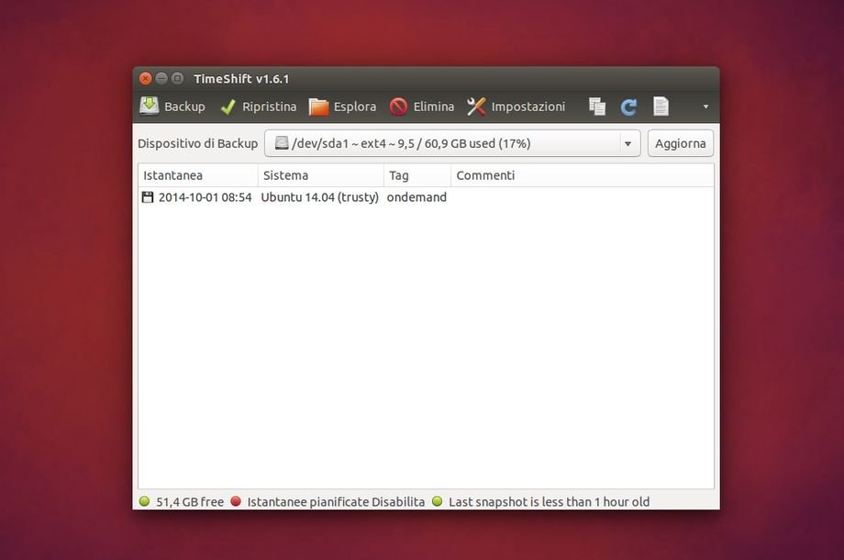Click the blue refresh arrow icon
Image resolution: width=844 pixels, height=560 pixels.
(628, 106)
